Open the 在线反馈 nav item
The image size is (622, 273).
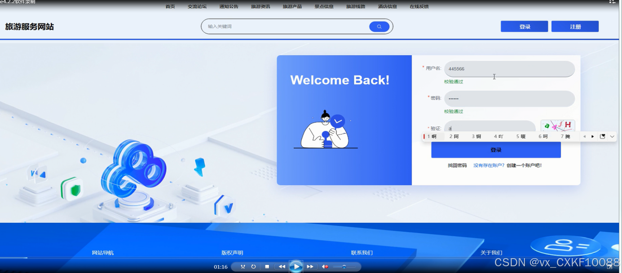[419, 7]
